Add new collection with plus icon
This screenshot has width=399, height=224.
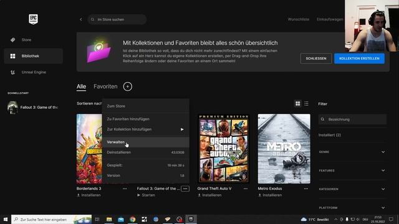[x=127, y=86]
